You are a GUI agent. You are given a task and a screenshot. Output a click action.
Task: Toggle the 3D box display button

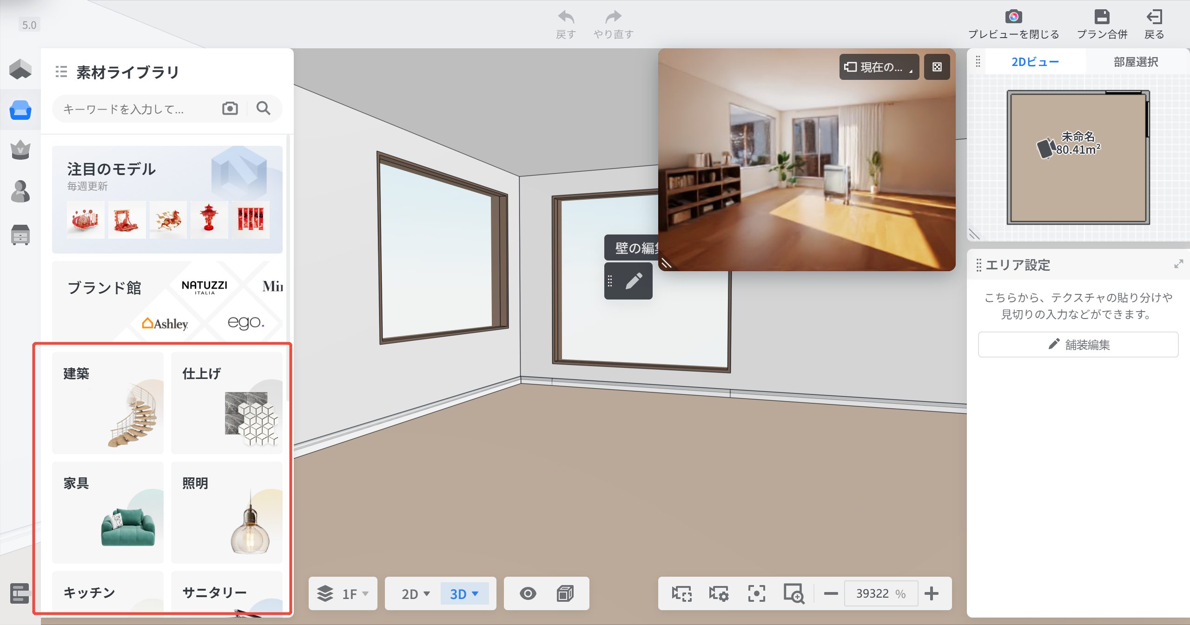click(x=565, y=593)
